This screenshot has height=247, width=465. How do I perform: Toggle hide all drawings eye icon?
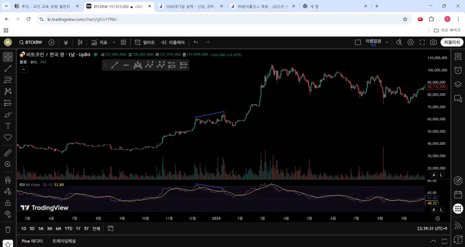point(8,214)
